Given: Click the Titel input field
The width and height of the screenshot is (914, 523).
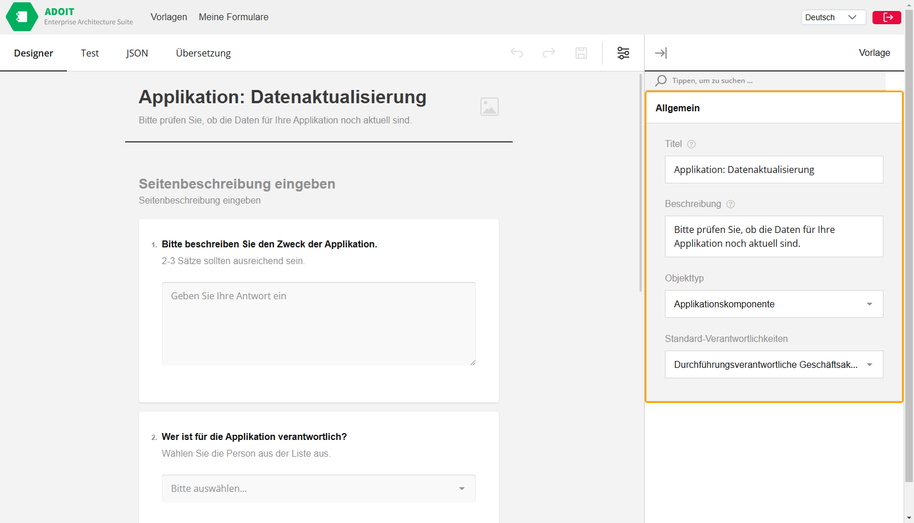Looking at the screenshot, I should point(774,170).
